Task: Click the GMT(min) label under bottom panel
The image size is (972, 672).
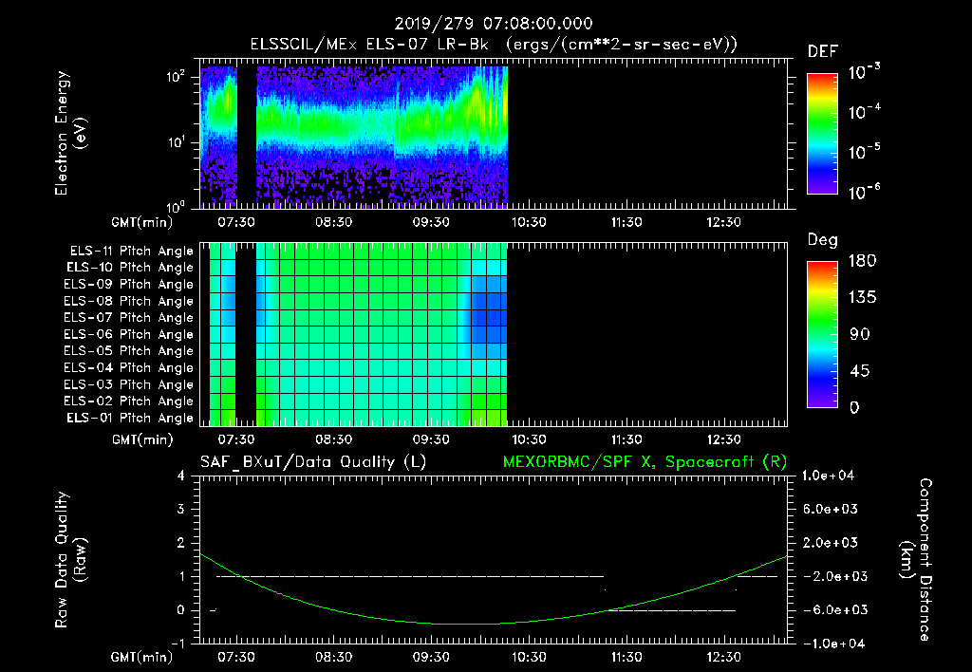Action: pos(142,657)
